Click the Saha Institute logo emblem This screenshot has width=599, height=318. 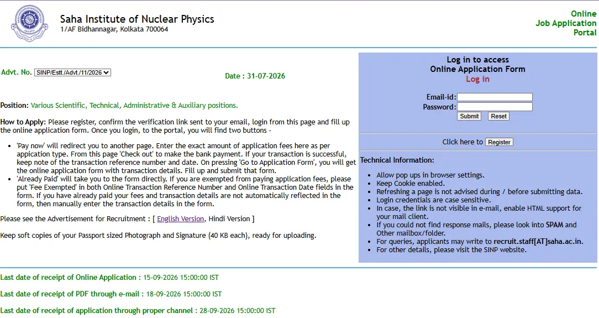tap(30, 23)
